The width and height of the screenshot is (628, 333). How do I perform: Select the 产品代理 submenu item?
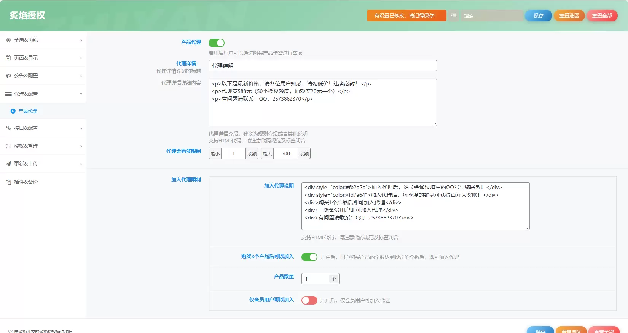coord(43,111)
